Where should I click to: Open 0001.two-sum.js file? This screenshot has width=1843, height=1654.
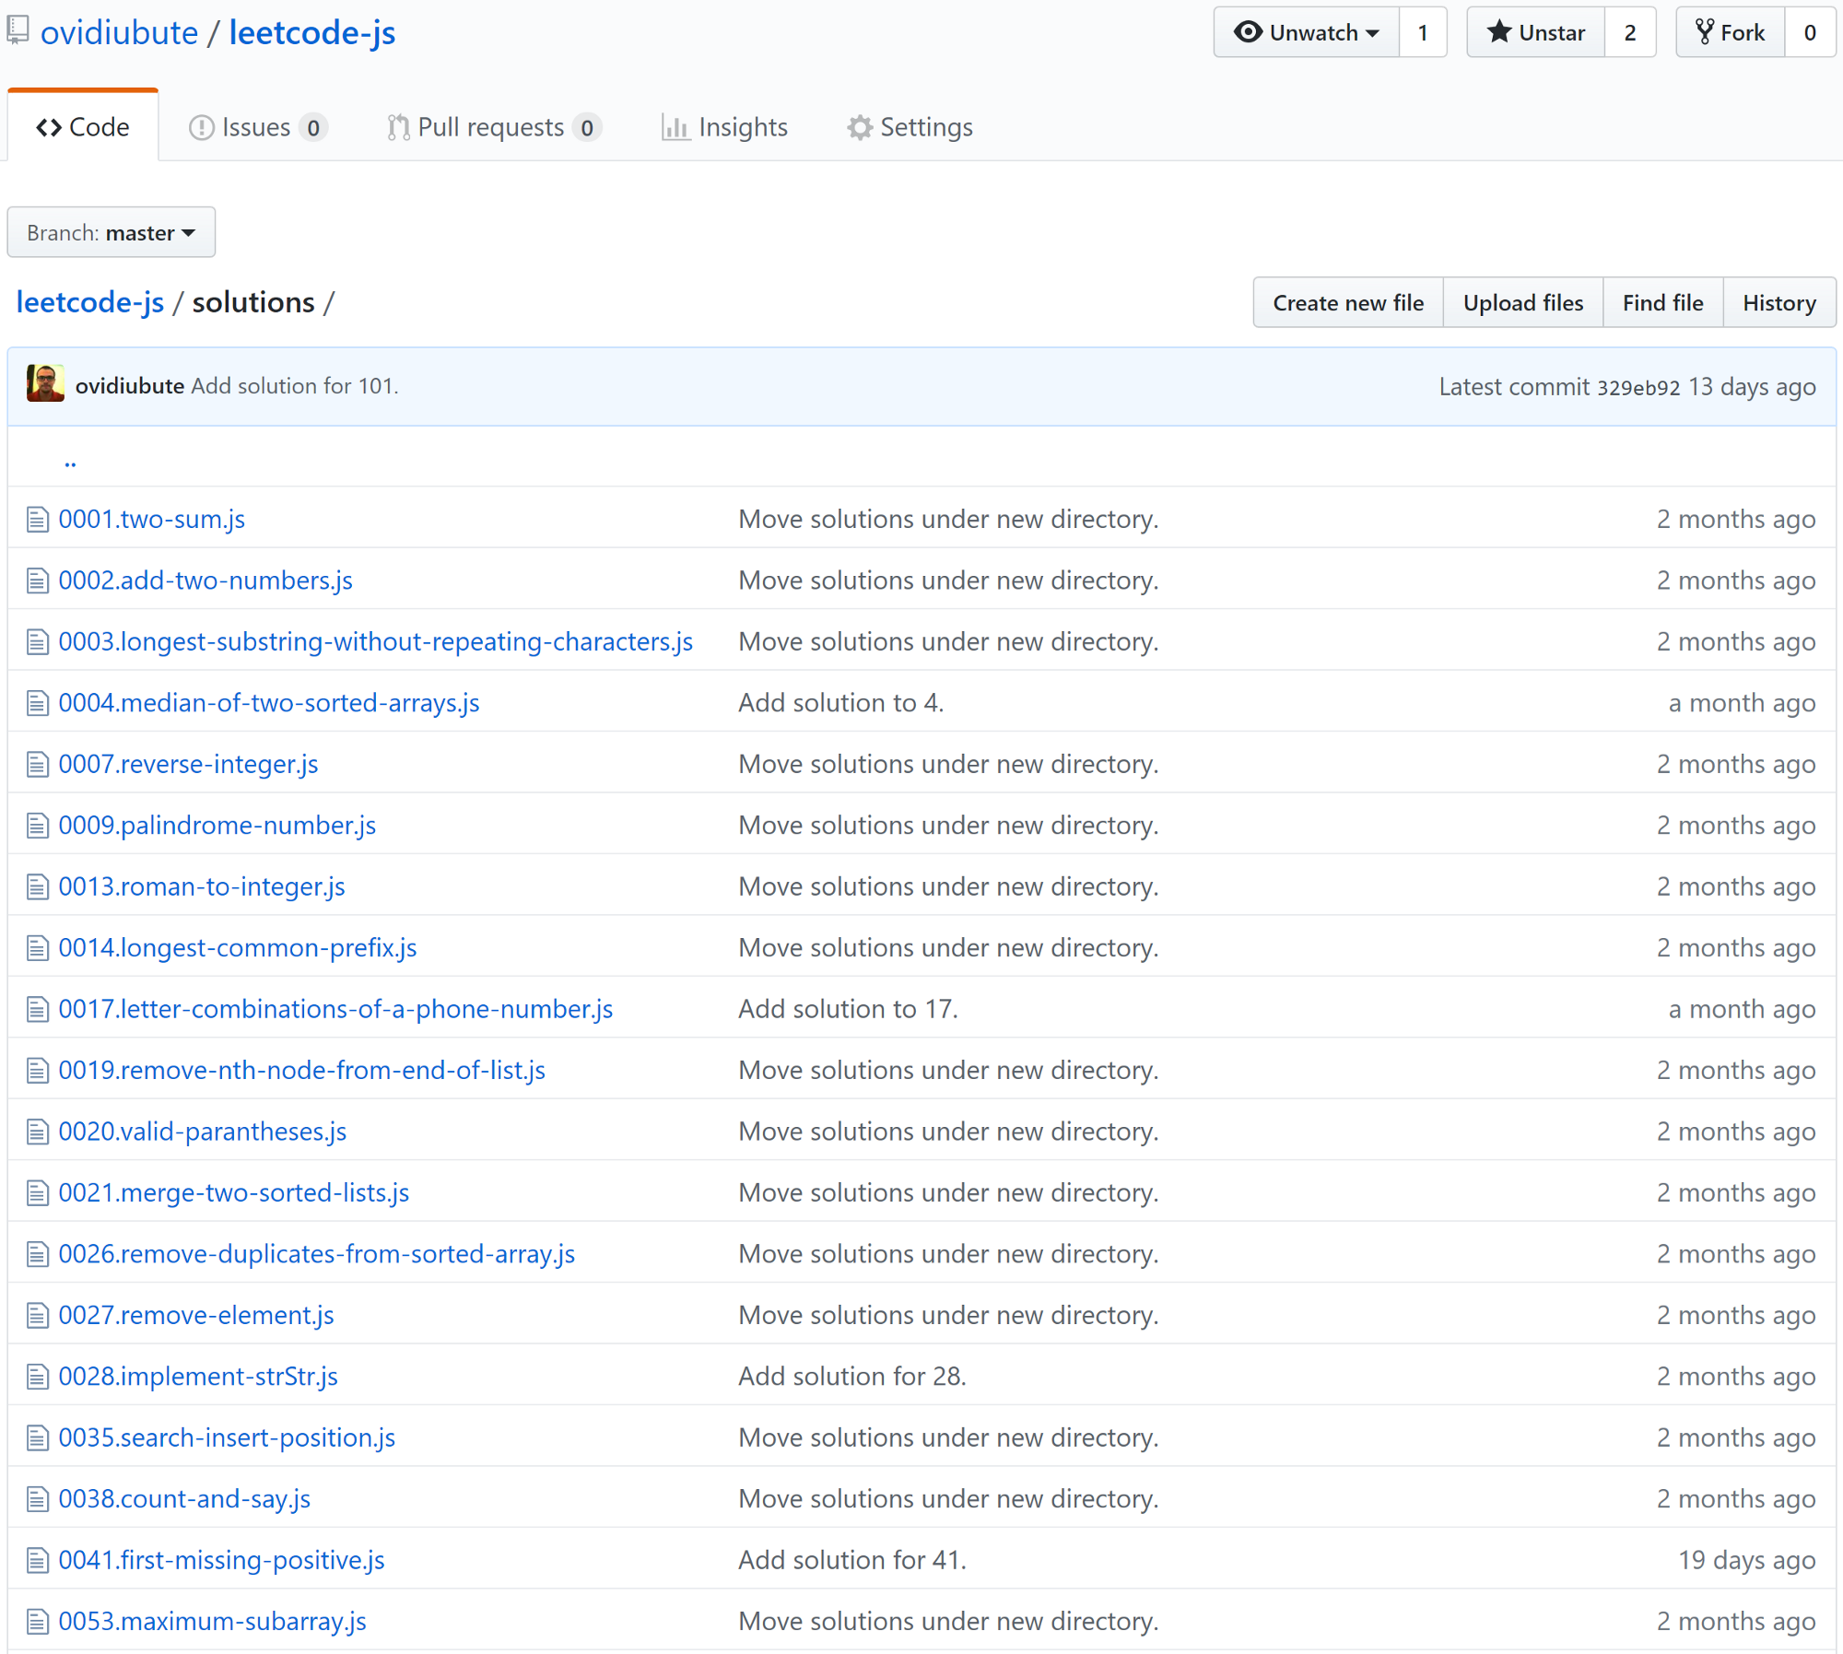point(152,520)
